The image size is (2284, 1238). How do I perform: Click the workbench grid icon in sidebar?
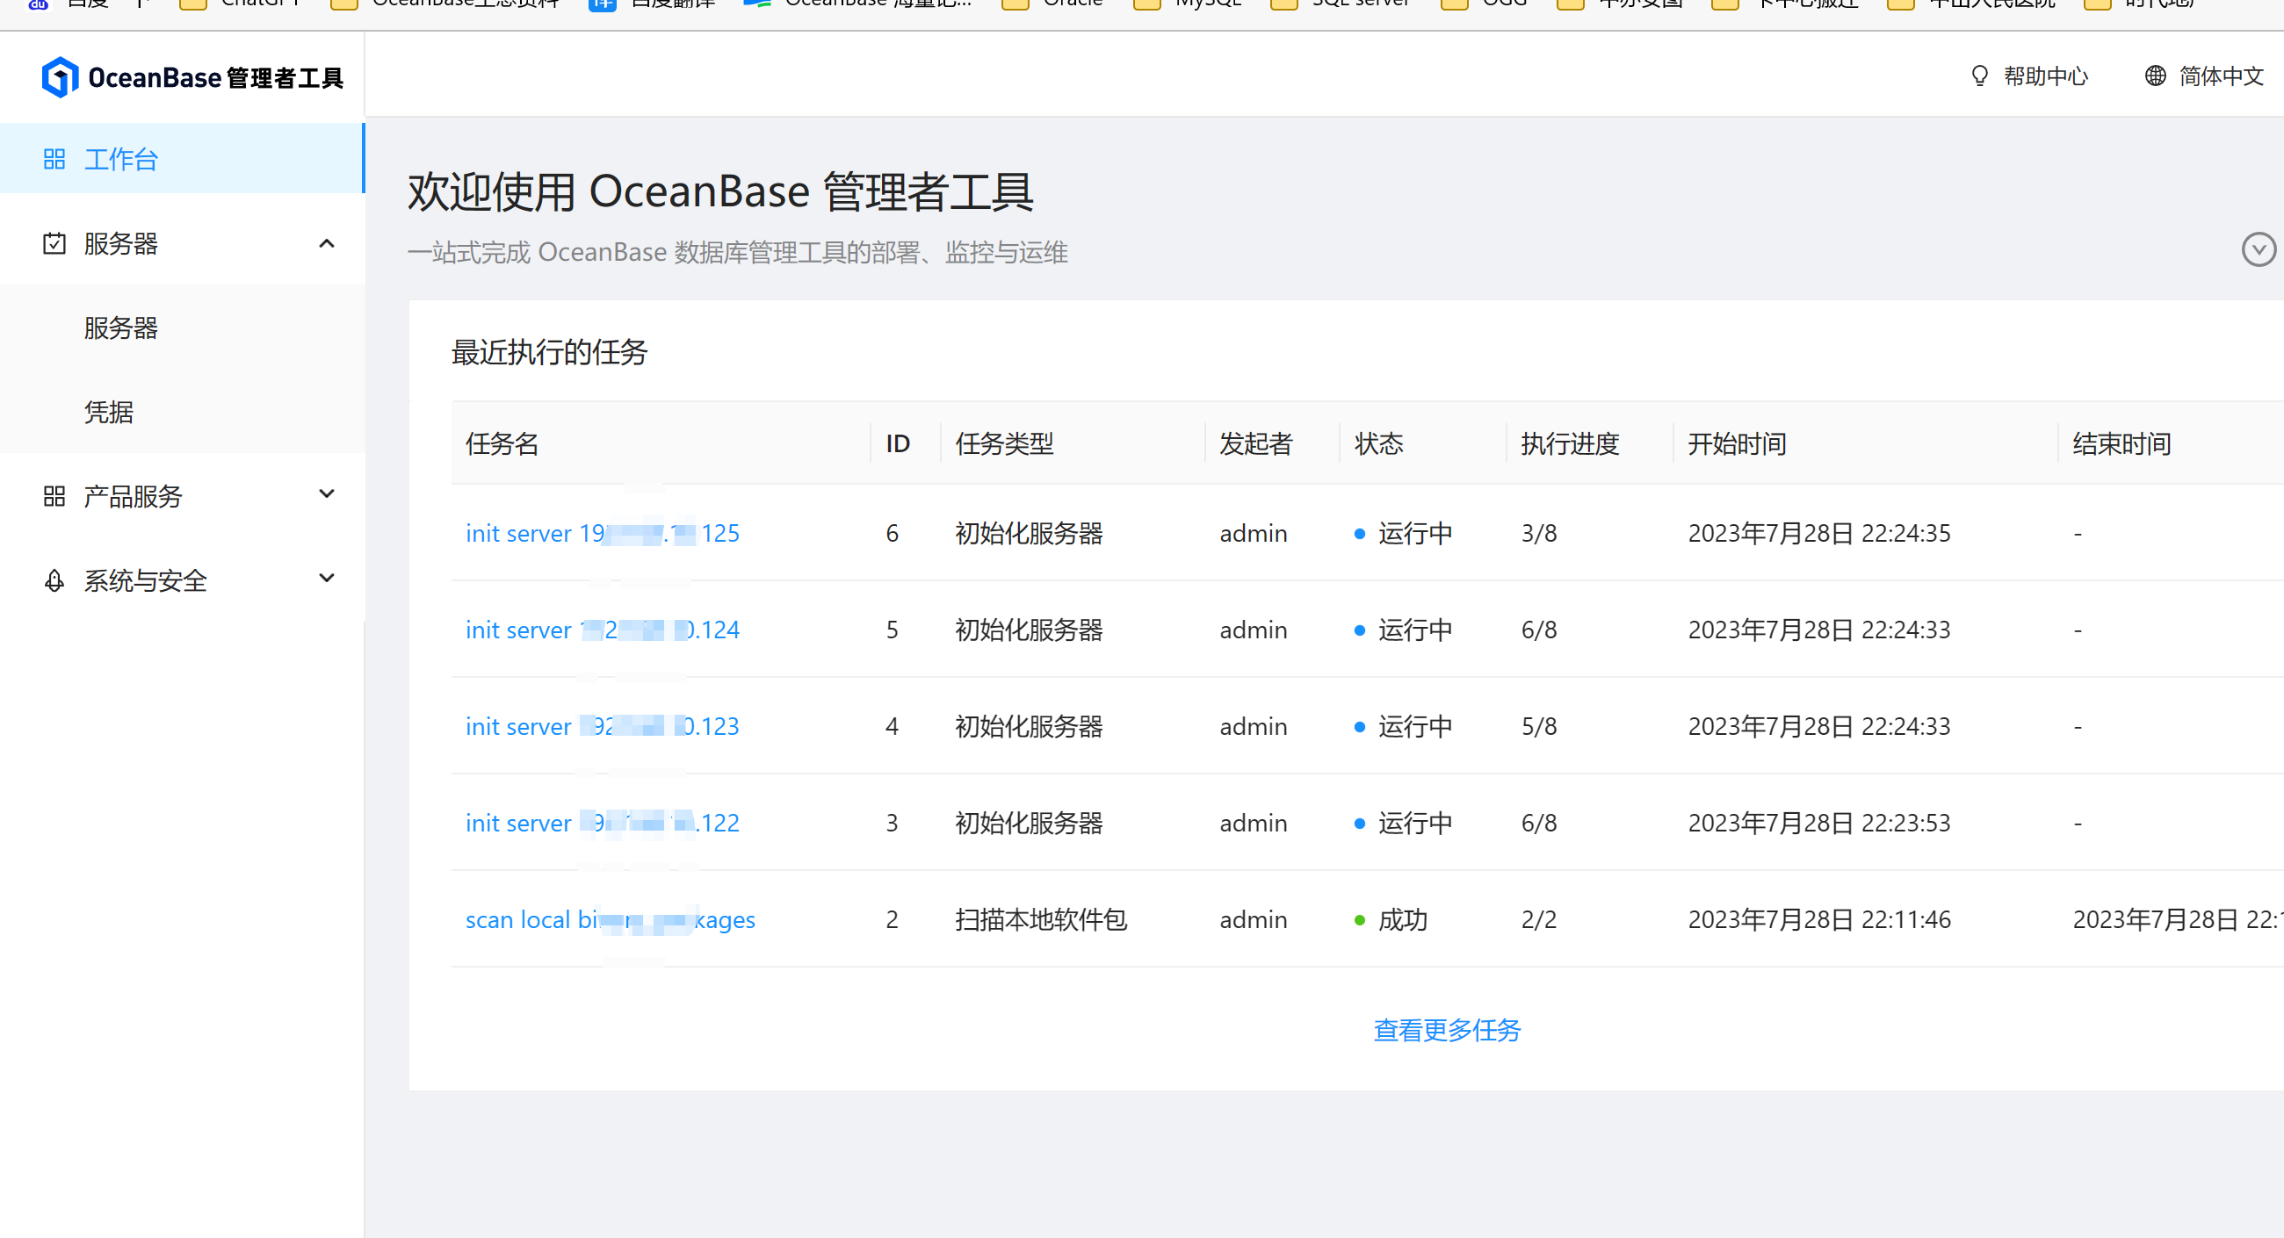click(54, 160)
